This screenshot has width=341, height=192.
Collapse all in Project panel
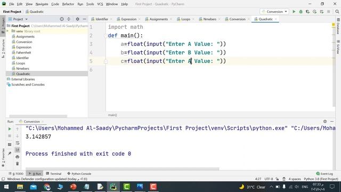(x=69, y=19)
